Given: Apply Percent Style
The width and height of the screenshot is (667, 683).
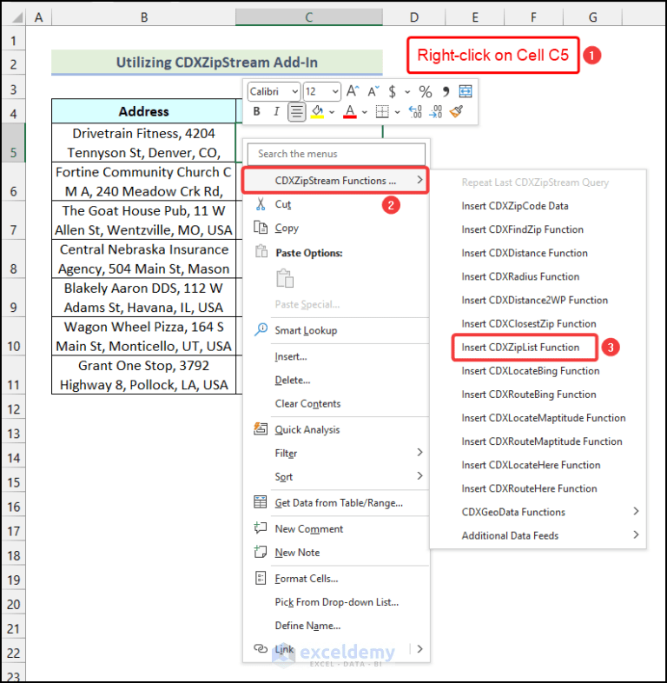Looking at the screenshot, I should coord(426,91).
